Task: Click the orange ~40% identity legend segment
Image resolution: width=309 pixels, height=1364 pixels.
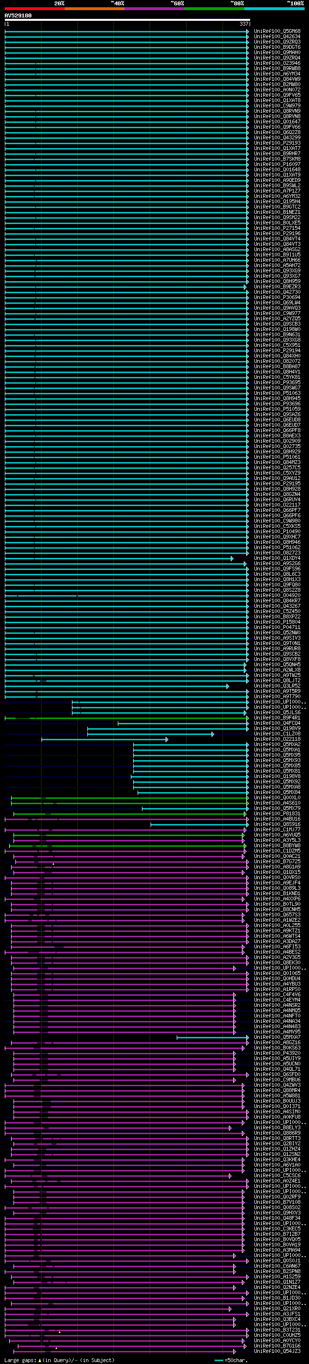Action: (x=95, y=9)
